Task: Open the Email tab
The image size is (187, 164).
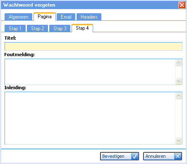Action: tap(66, 17)
